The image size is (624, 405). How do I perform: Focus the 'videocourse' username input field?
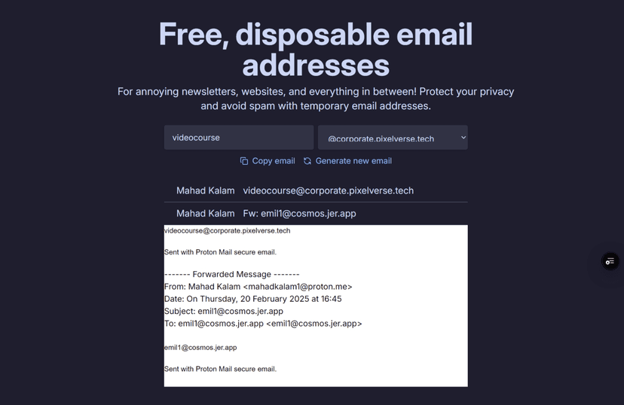(238, 138)
